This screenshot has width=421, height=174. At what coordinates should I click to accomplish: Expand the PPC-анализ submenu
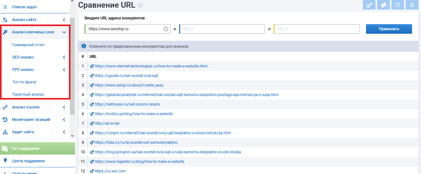pos(64,70)
